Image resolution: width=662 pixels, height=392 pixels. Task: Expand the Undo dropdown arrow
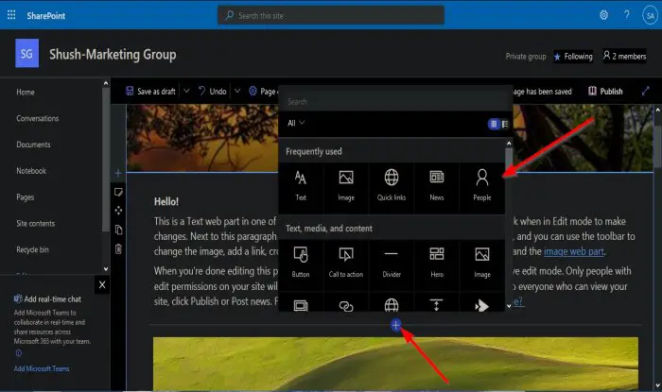pyautogui.click(x=237, y=91)
